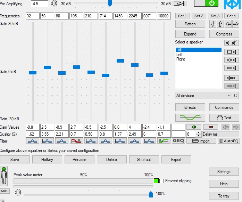The width and height of the screenshot is (242, 202).
Task: Open the All devices dropdown
Action: click(x=203, y=96)
